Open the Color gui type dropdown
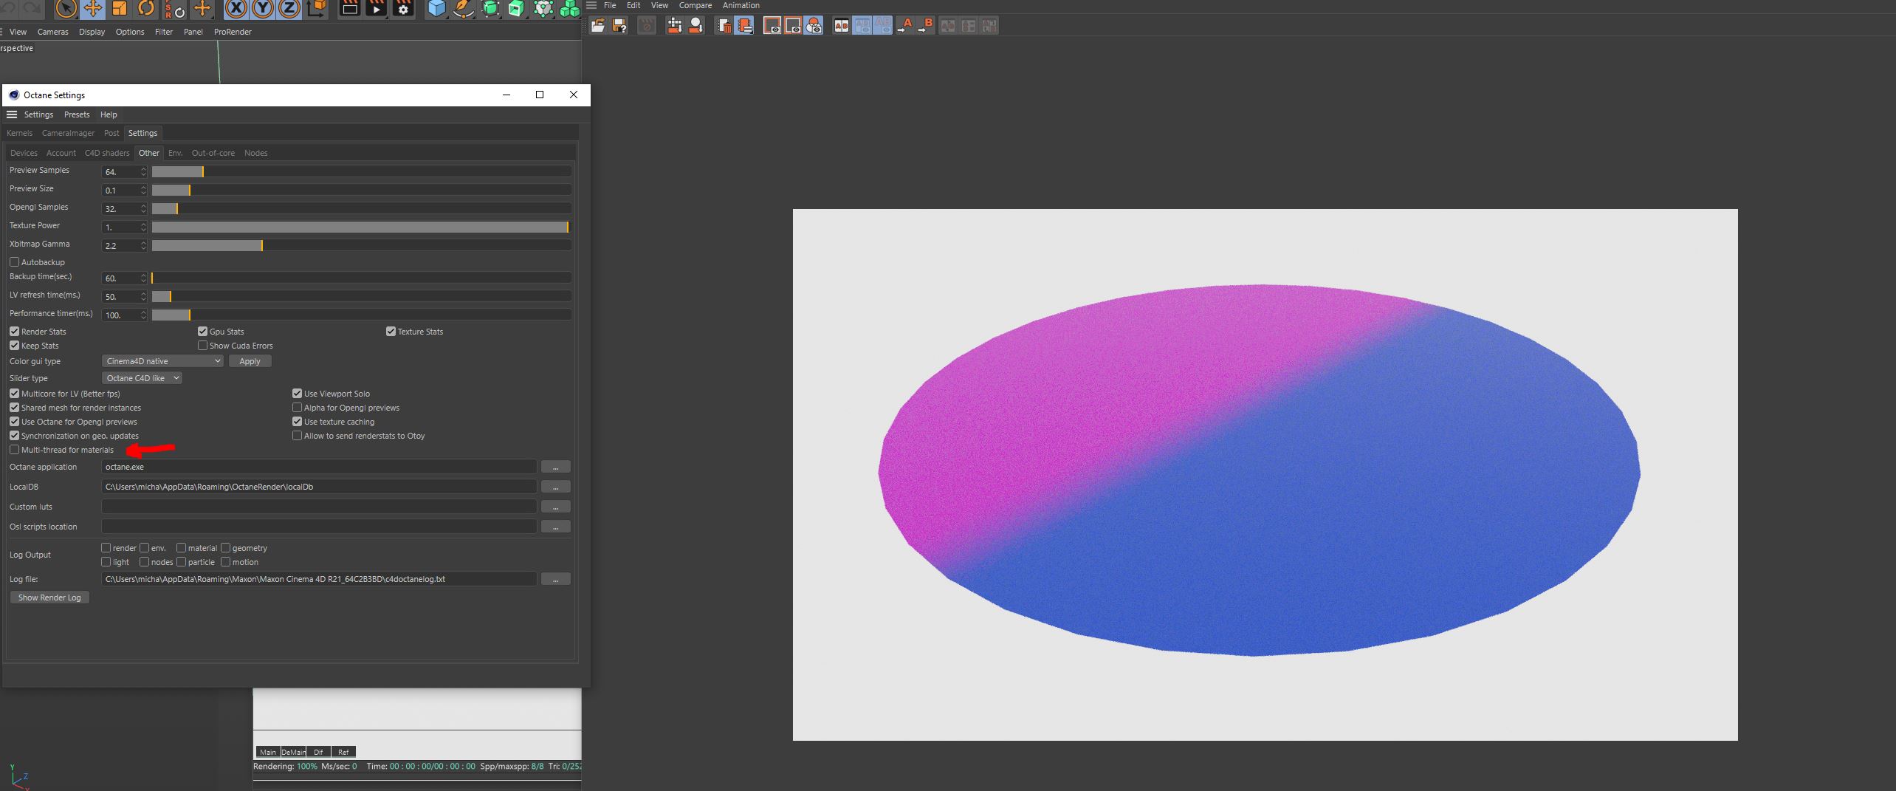 click(x=162, y=361)
